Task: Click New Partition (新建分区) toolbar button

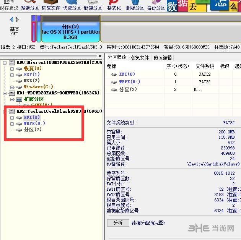Action: tap(93, 5)
